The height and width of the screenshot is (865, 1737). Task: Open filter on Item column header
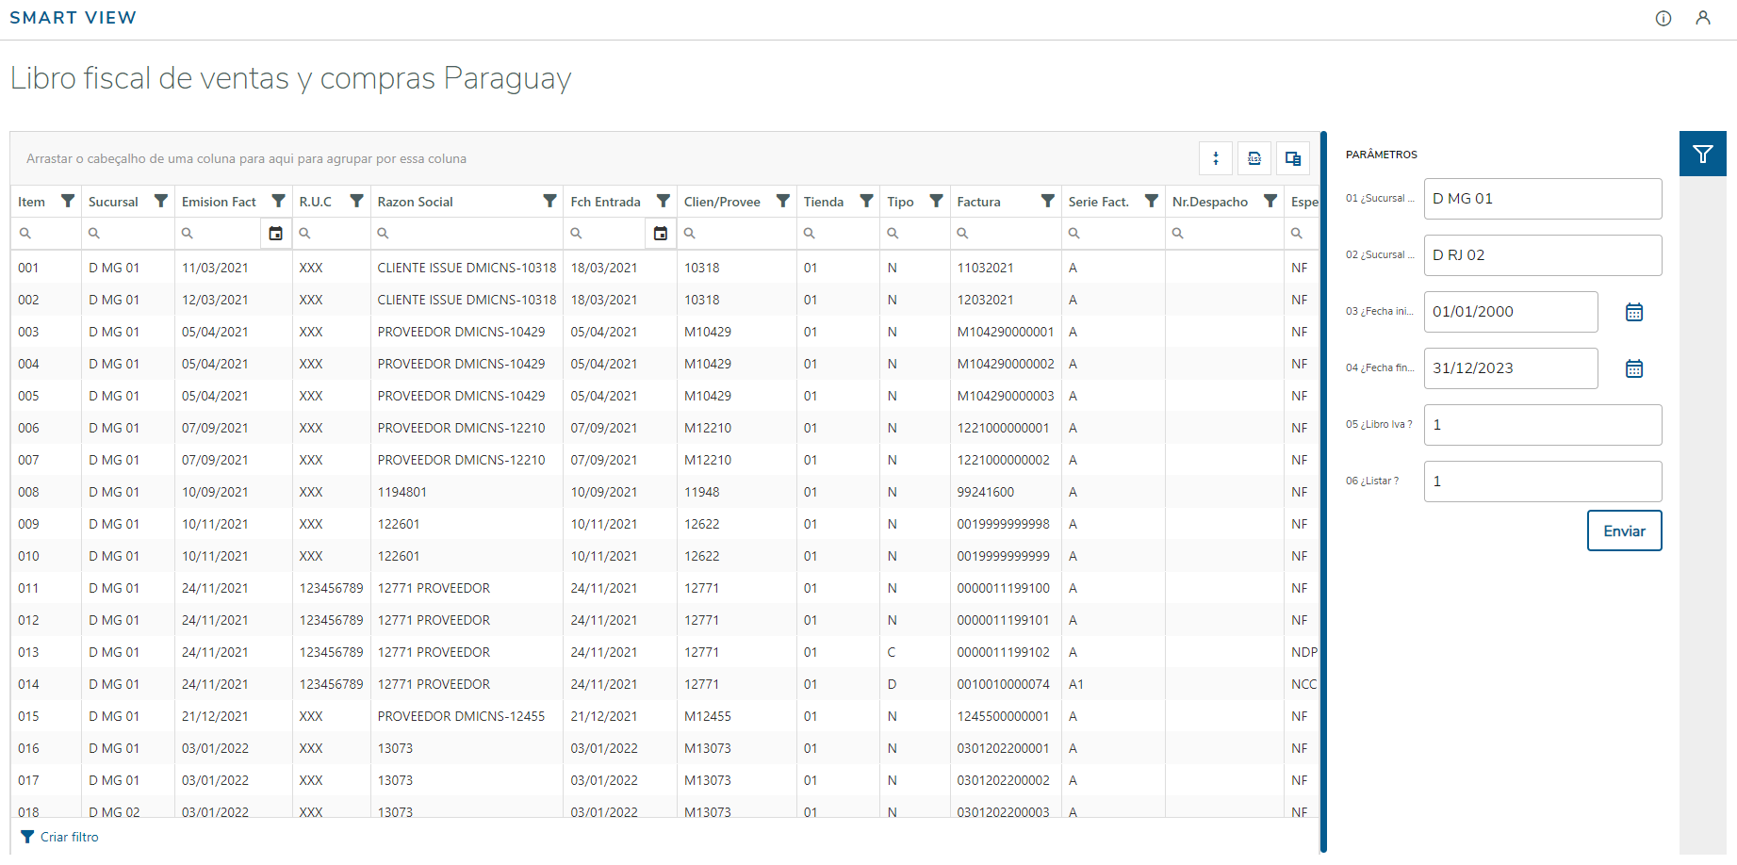pyautogui.click(x=68, y=201)
